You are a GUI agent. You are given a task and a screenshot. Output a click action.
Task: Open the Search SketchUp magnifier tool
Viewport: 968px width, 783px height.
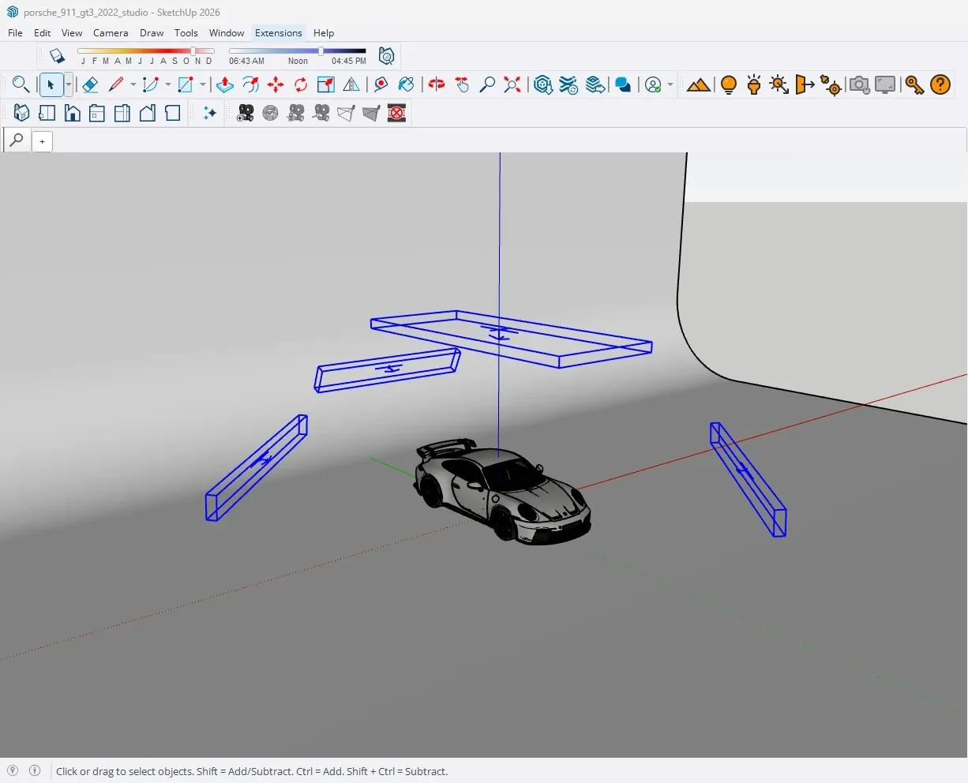(21, 84)
